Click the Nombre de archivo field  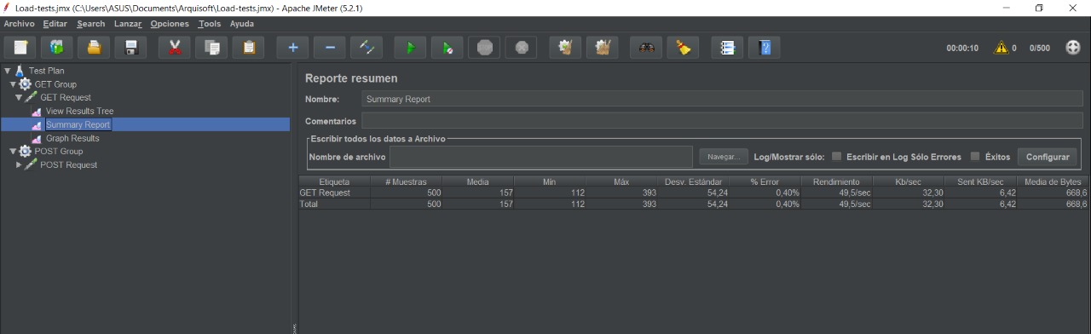(x=541, y=157)
